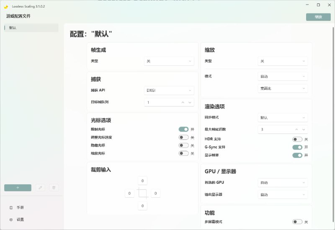Click the Lossless Scaling logo in the title bar
335x230 pixels.
pos(6,6)
